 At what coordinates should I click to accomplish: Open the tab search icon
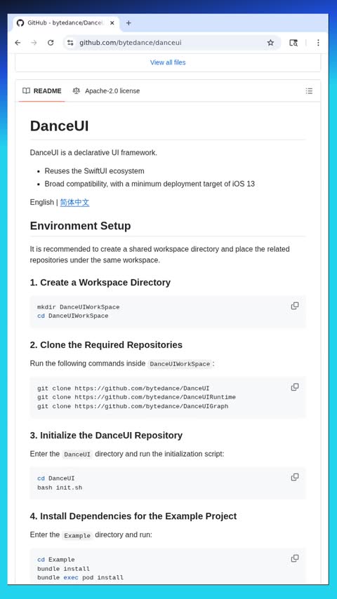coord(293,43)
